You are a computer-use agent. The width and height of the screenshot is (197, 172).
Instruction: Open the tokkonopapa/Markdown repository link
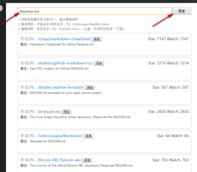click(x=60, y=136)
